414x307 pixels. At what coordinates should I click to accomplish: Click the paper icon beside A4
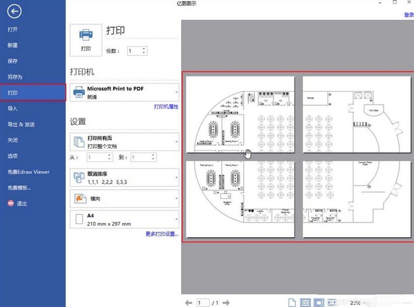point(79,220)
